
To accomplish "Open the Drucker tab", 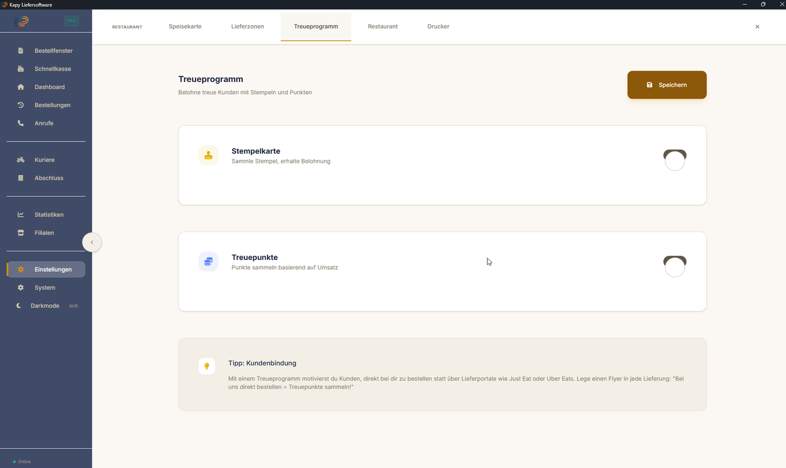I will click(438, 26).
